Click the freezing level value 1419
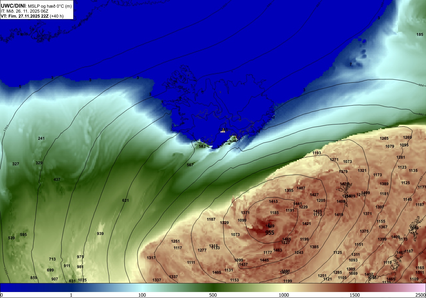The height and width of the screenshot is (298, 426). pos(339,215)
